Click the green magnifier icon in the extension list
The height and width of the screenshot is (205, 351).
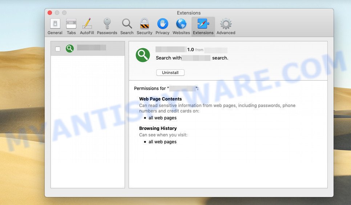pyautogui.click(x=70, y=49)
